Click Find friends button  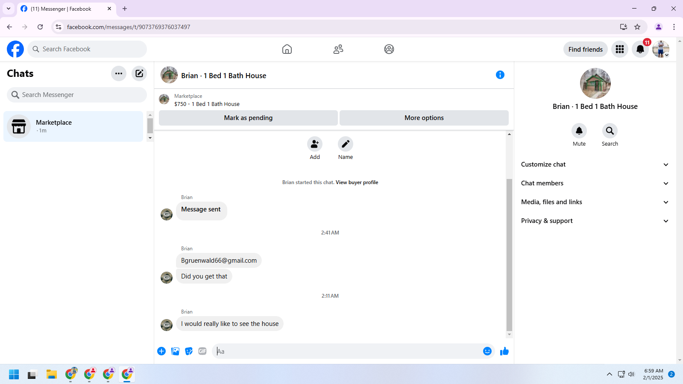586,49
